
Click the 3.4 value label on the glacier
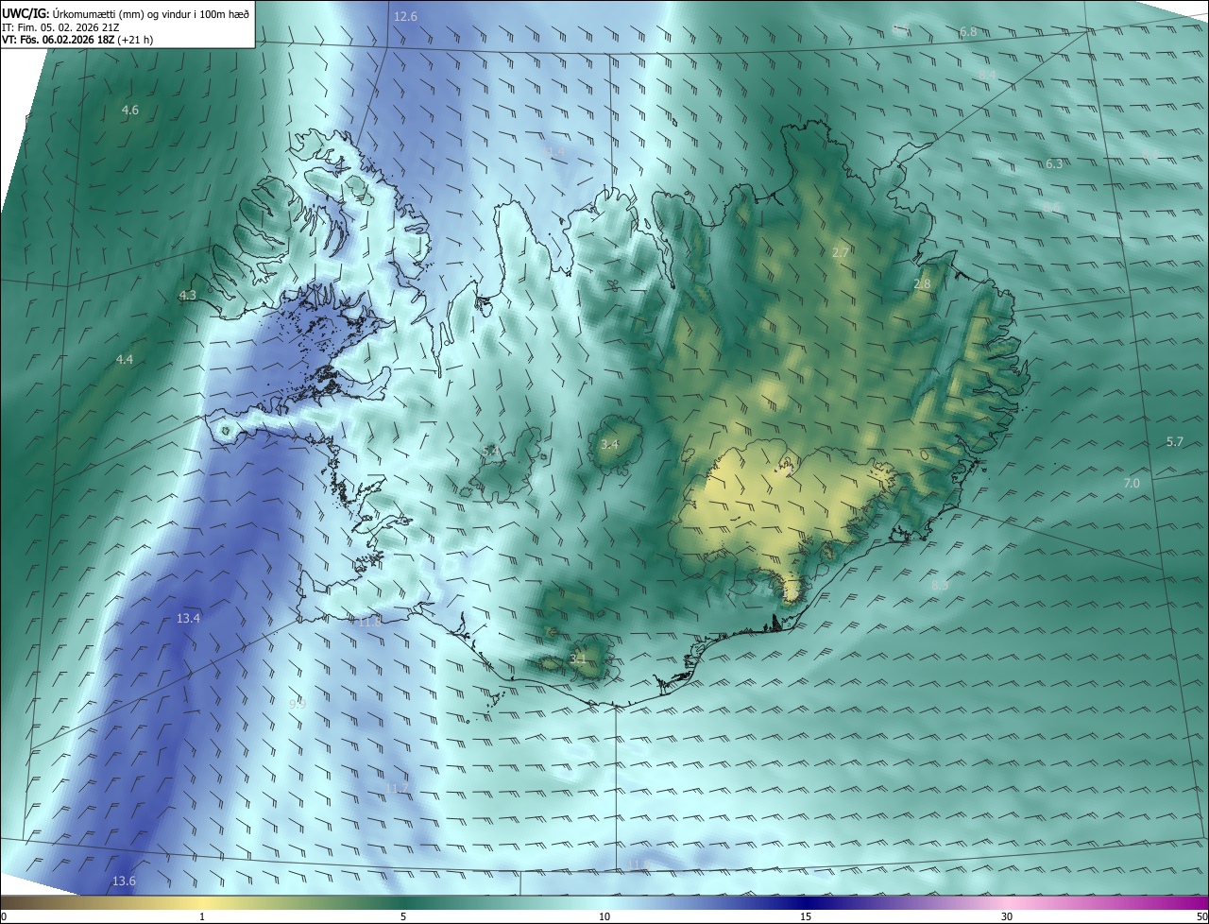610,444
